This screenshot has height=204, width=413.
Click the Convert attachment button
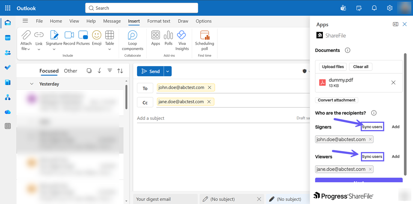tap(336, 100)
